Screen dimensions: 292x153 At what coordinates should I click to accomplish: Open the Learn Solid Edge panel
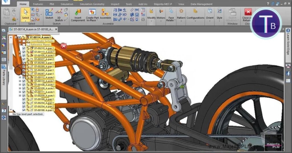288,46
